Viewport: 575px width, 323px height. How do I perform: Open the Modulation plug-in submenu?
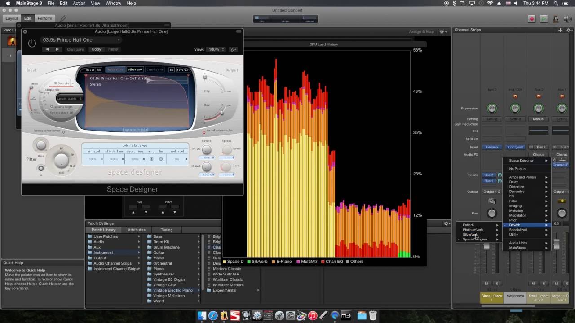pyautogui.click(x=526, y=215)
